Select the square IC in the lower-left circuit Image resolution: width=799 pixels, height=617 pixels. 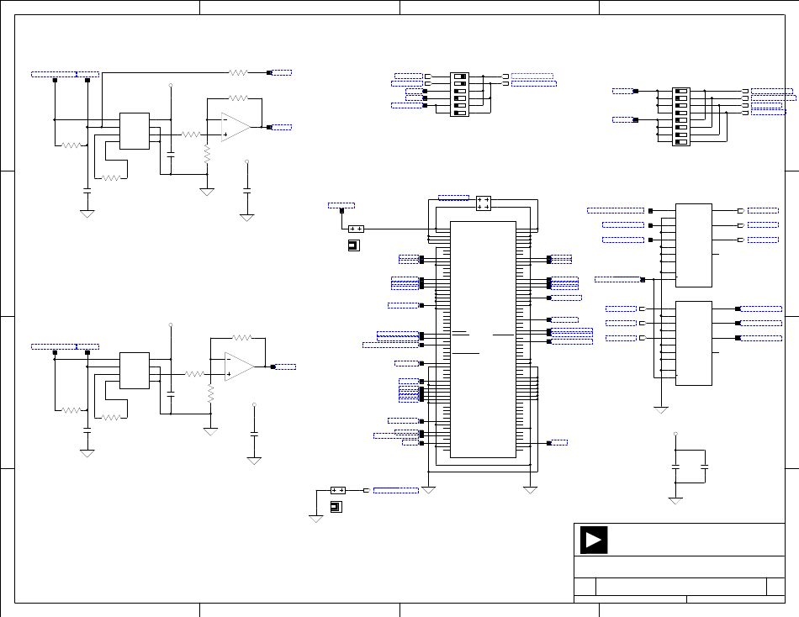135,371
